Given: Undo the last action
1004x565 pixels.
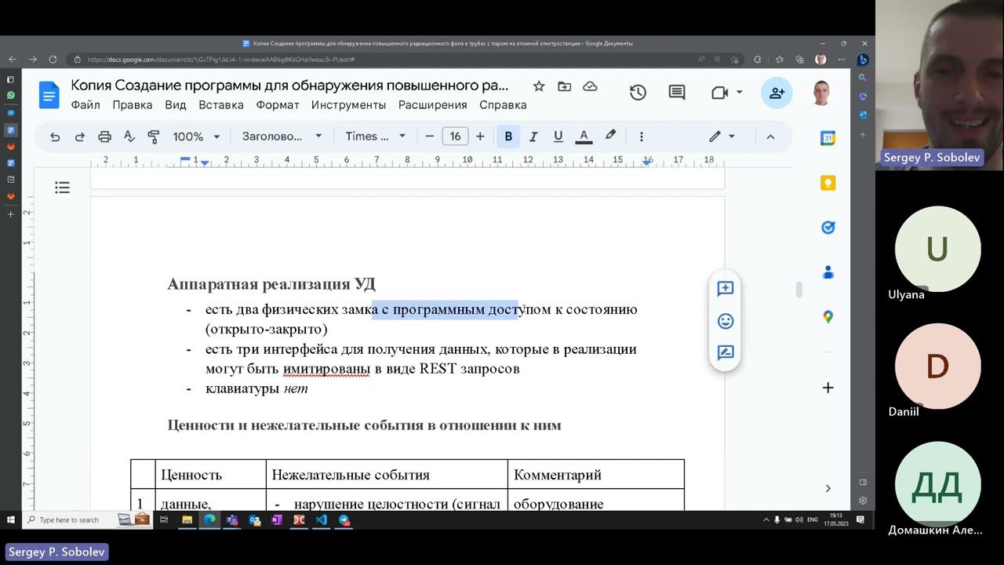Looking at the screenshot, I should (x=55, y=137).
